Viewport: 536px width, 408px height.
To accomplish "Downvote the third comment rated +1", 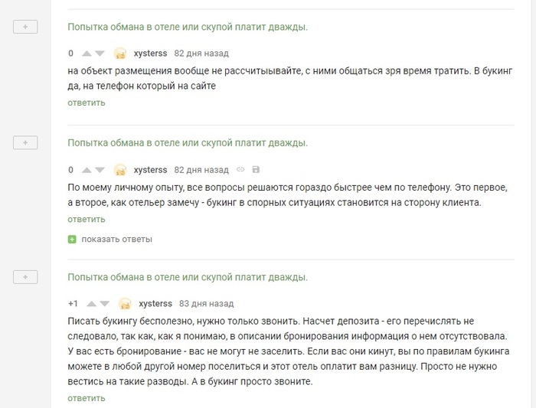I will pos(106,303).
